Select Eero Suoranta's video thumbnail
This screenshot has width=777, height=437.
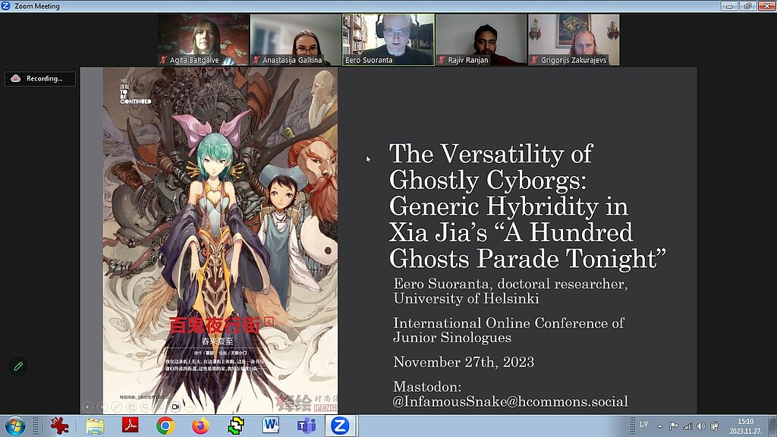pyautogui.click(x=388, y=39)
